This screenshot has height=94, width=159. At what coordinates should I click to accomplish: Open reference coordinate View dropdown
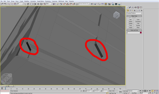click(x=49, y=4)
